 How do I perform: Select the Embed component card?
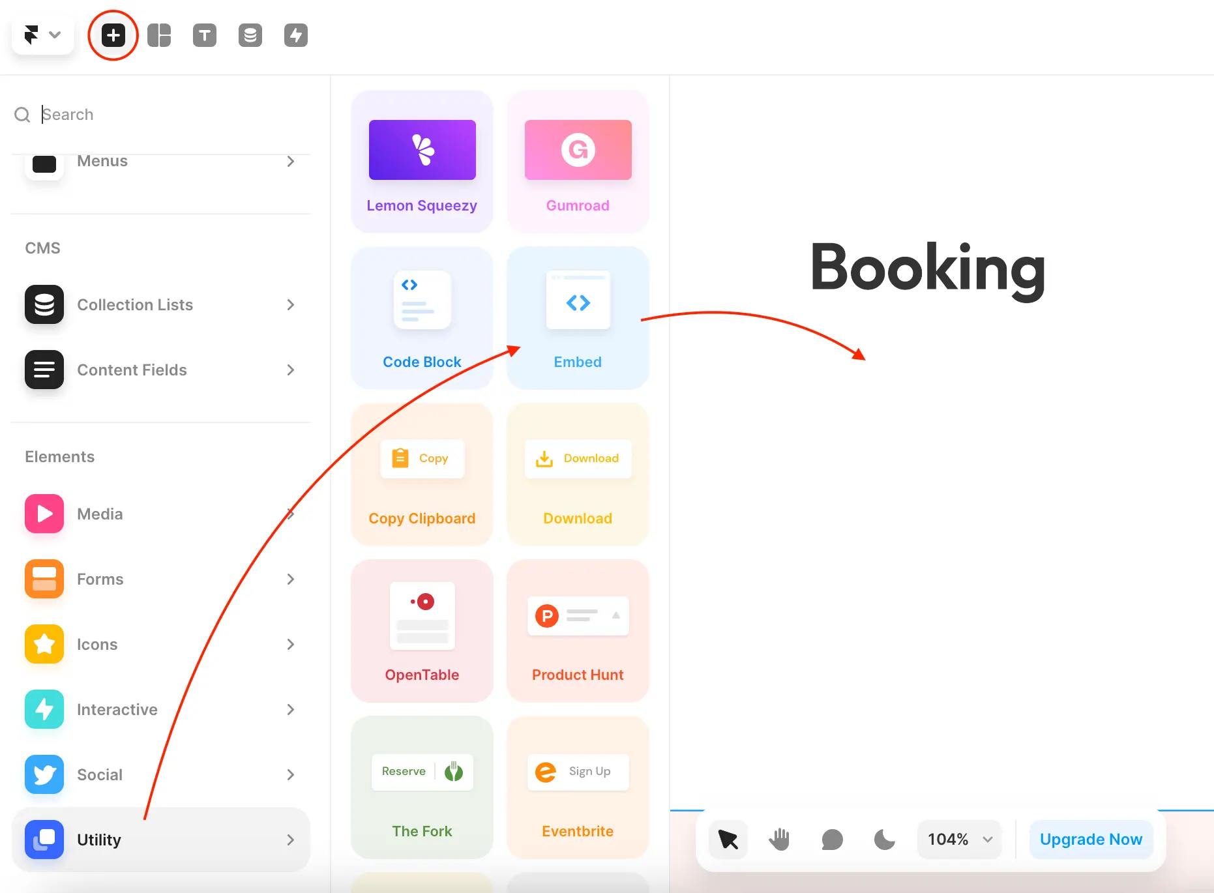click(578, 318)
